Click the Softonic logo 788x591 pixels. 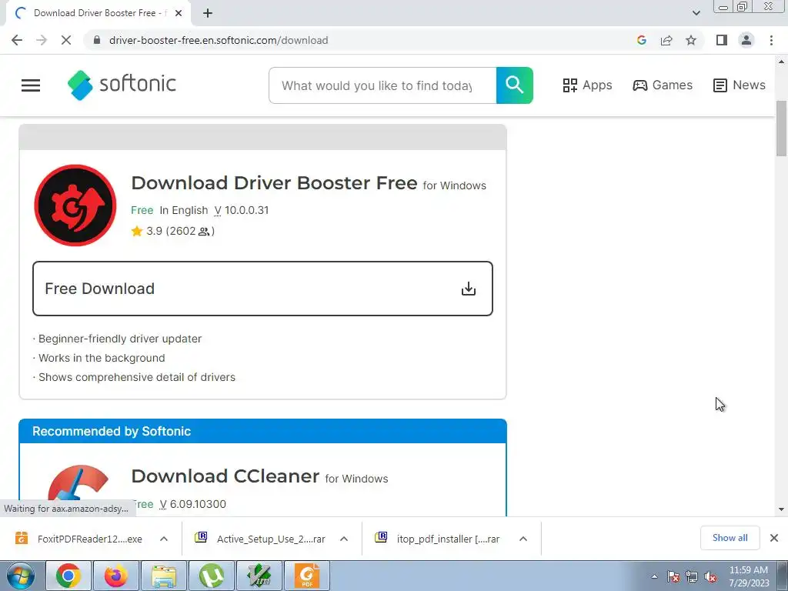pyautogui.click(x=122, y=85)
